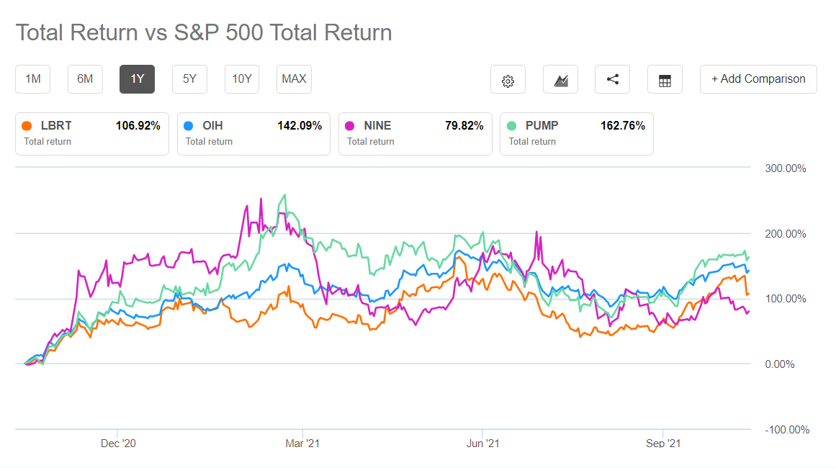Click the OIH 142.09% return value
836x468 pixels.
click(x=301, y=125)
